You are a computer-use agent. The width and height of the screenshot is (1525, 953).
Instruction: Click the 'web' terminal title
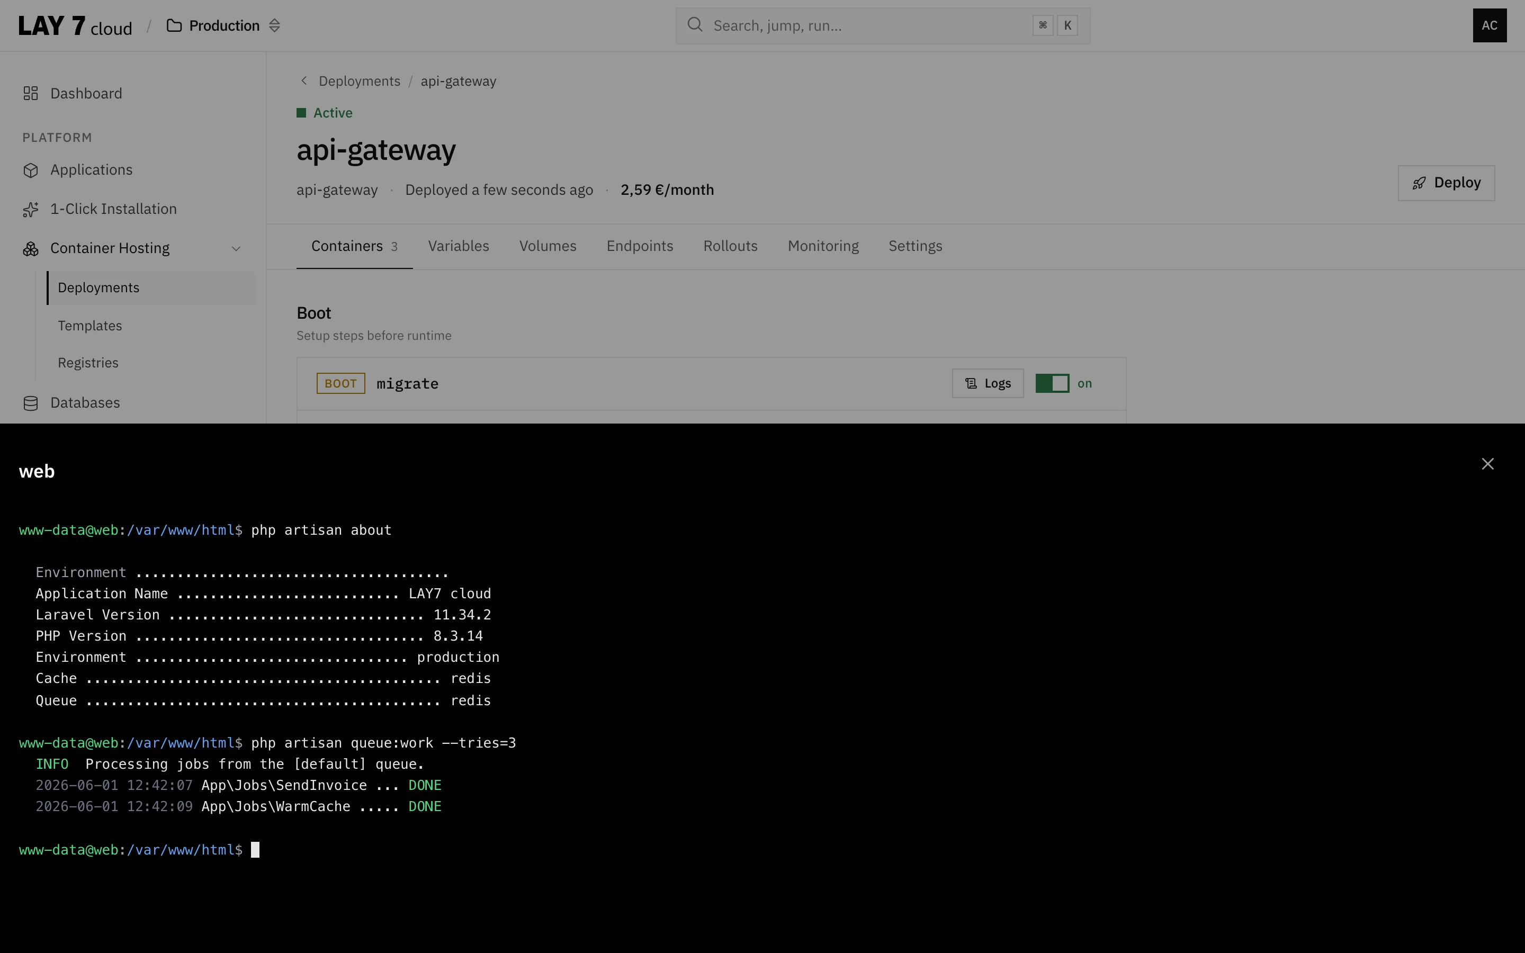[x=37, y=471]
